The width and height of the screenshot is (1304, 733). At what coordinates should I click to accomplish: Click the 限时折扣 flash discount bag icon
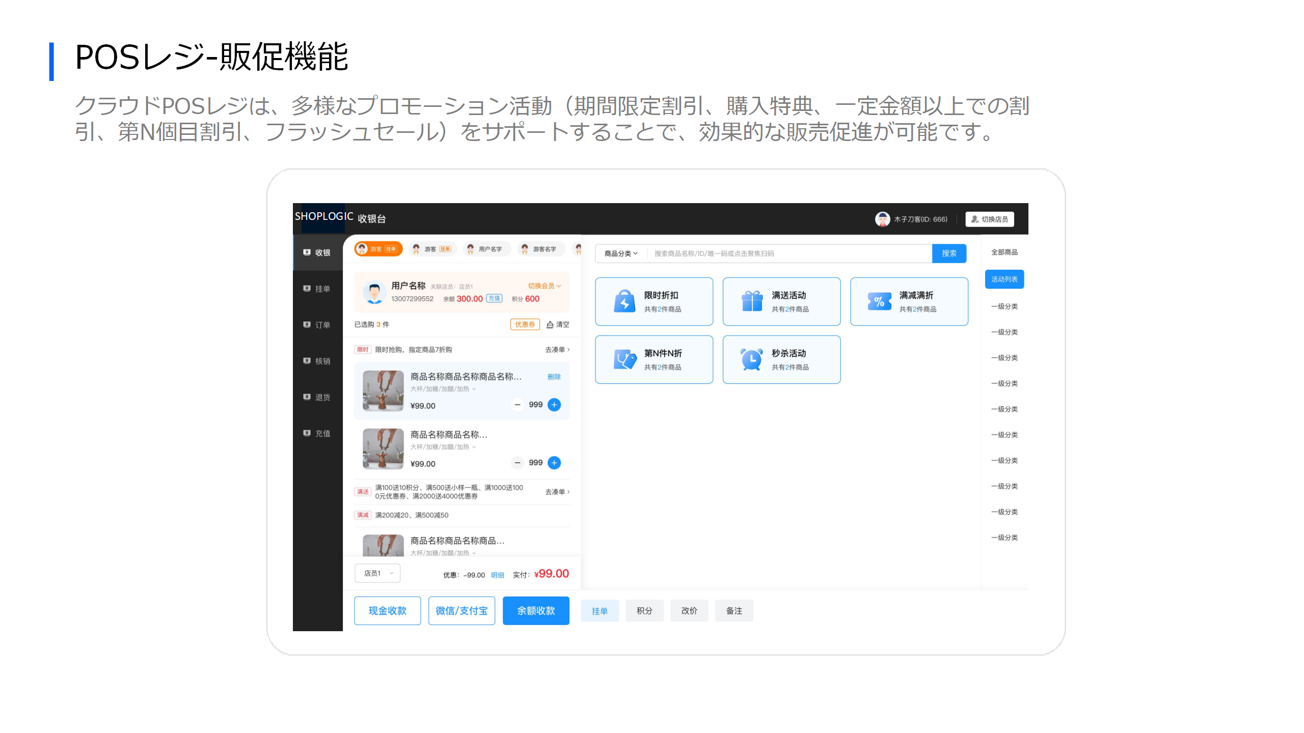pyautogui.click(x=624, y=301)
